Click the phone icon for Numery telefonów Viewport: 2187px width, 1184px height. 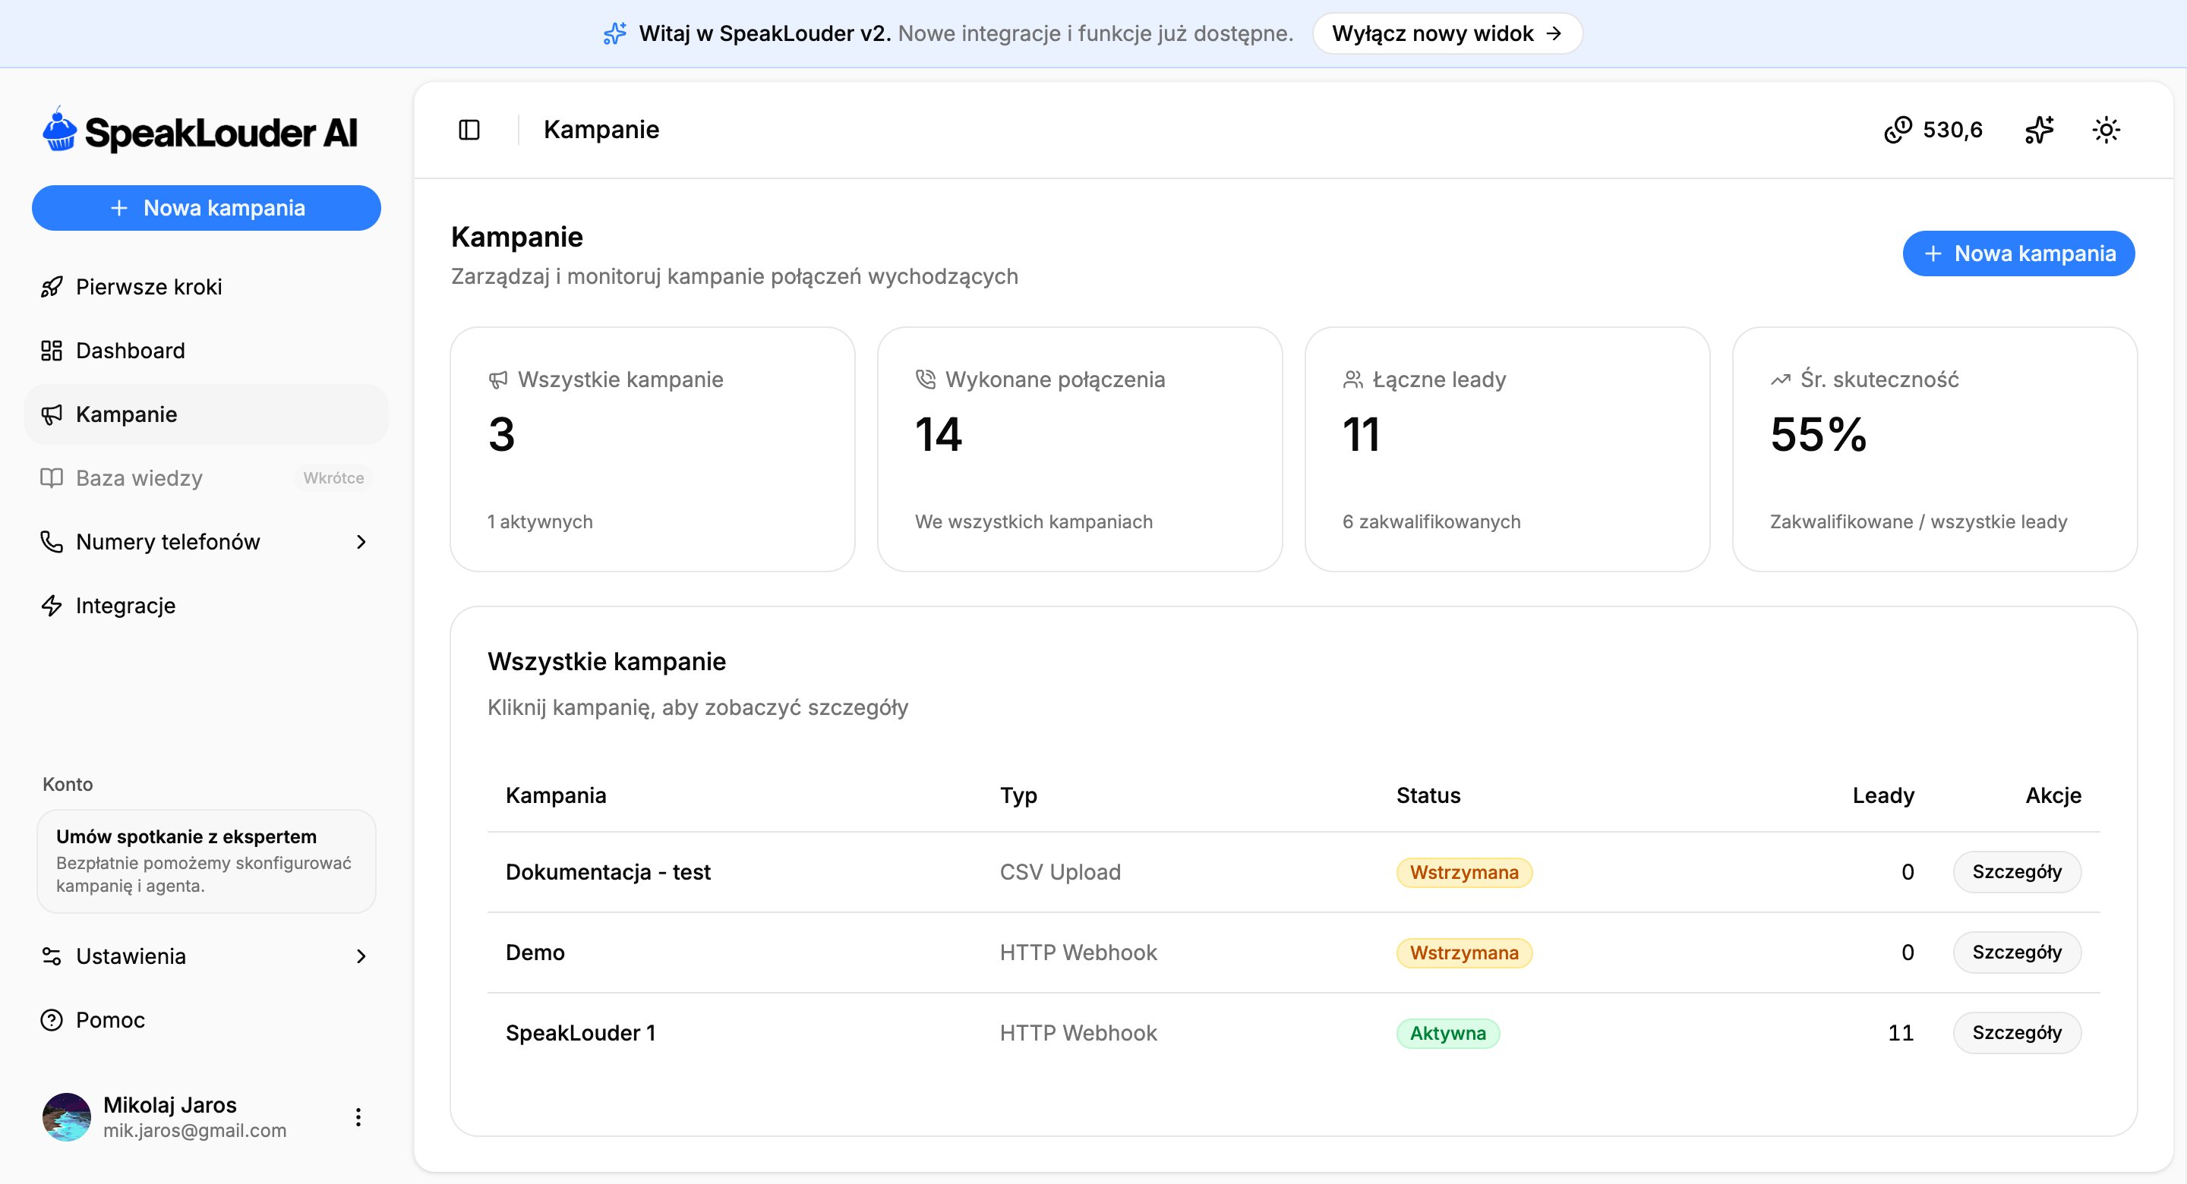click(x=52, y=541)
